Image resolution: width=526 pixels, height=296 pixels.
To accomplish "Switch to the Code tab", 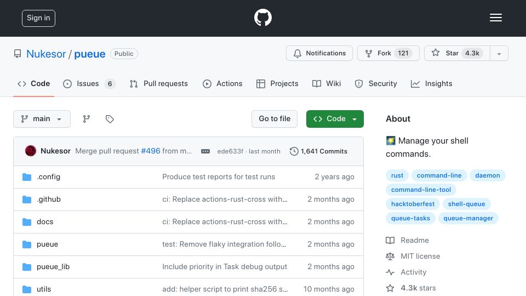I will click(x=33, y=83).
